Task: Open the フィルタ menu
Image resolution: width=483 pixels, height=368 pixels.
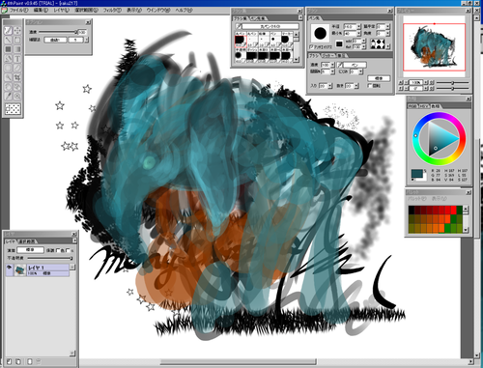Action: click(112, 11)
